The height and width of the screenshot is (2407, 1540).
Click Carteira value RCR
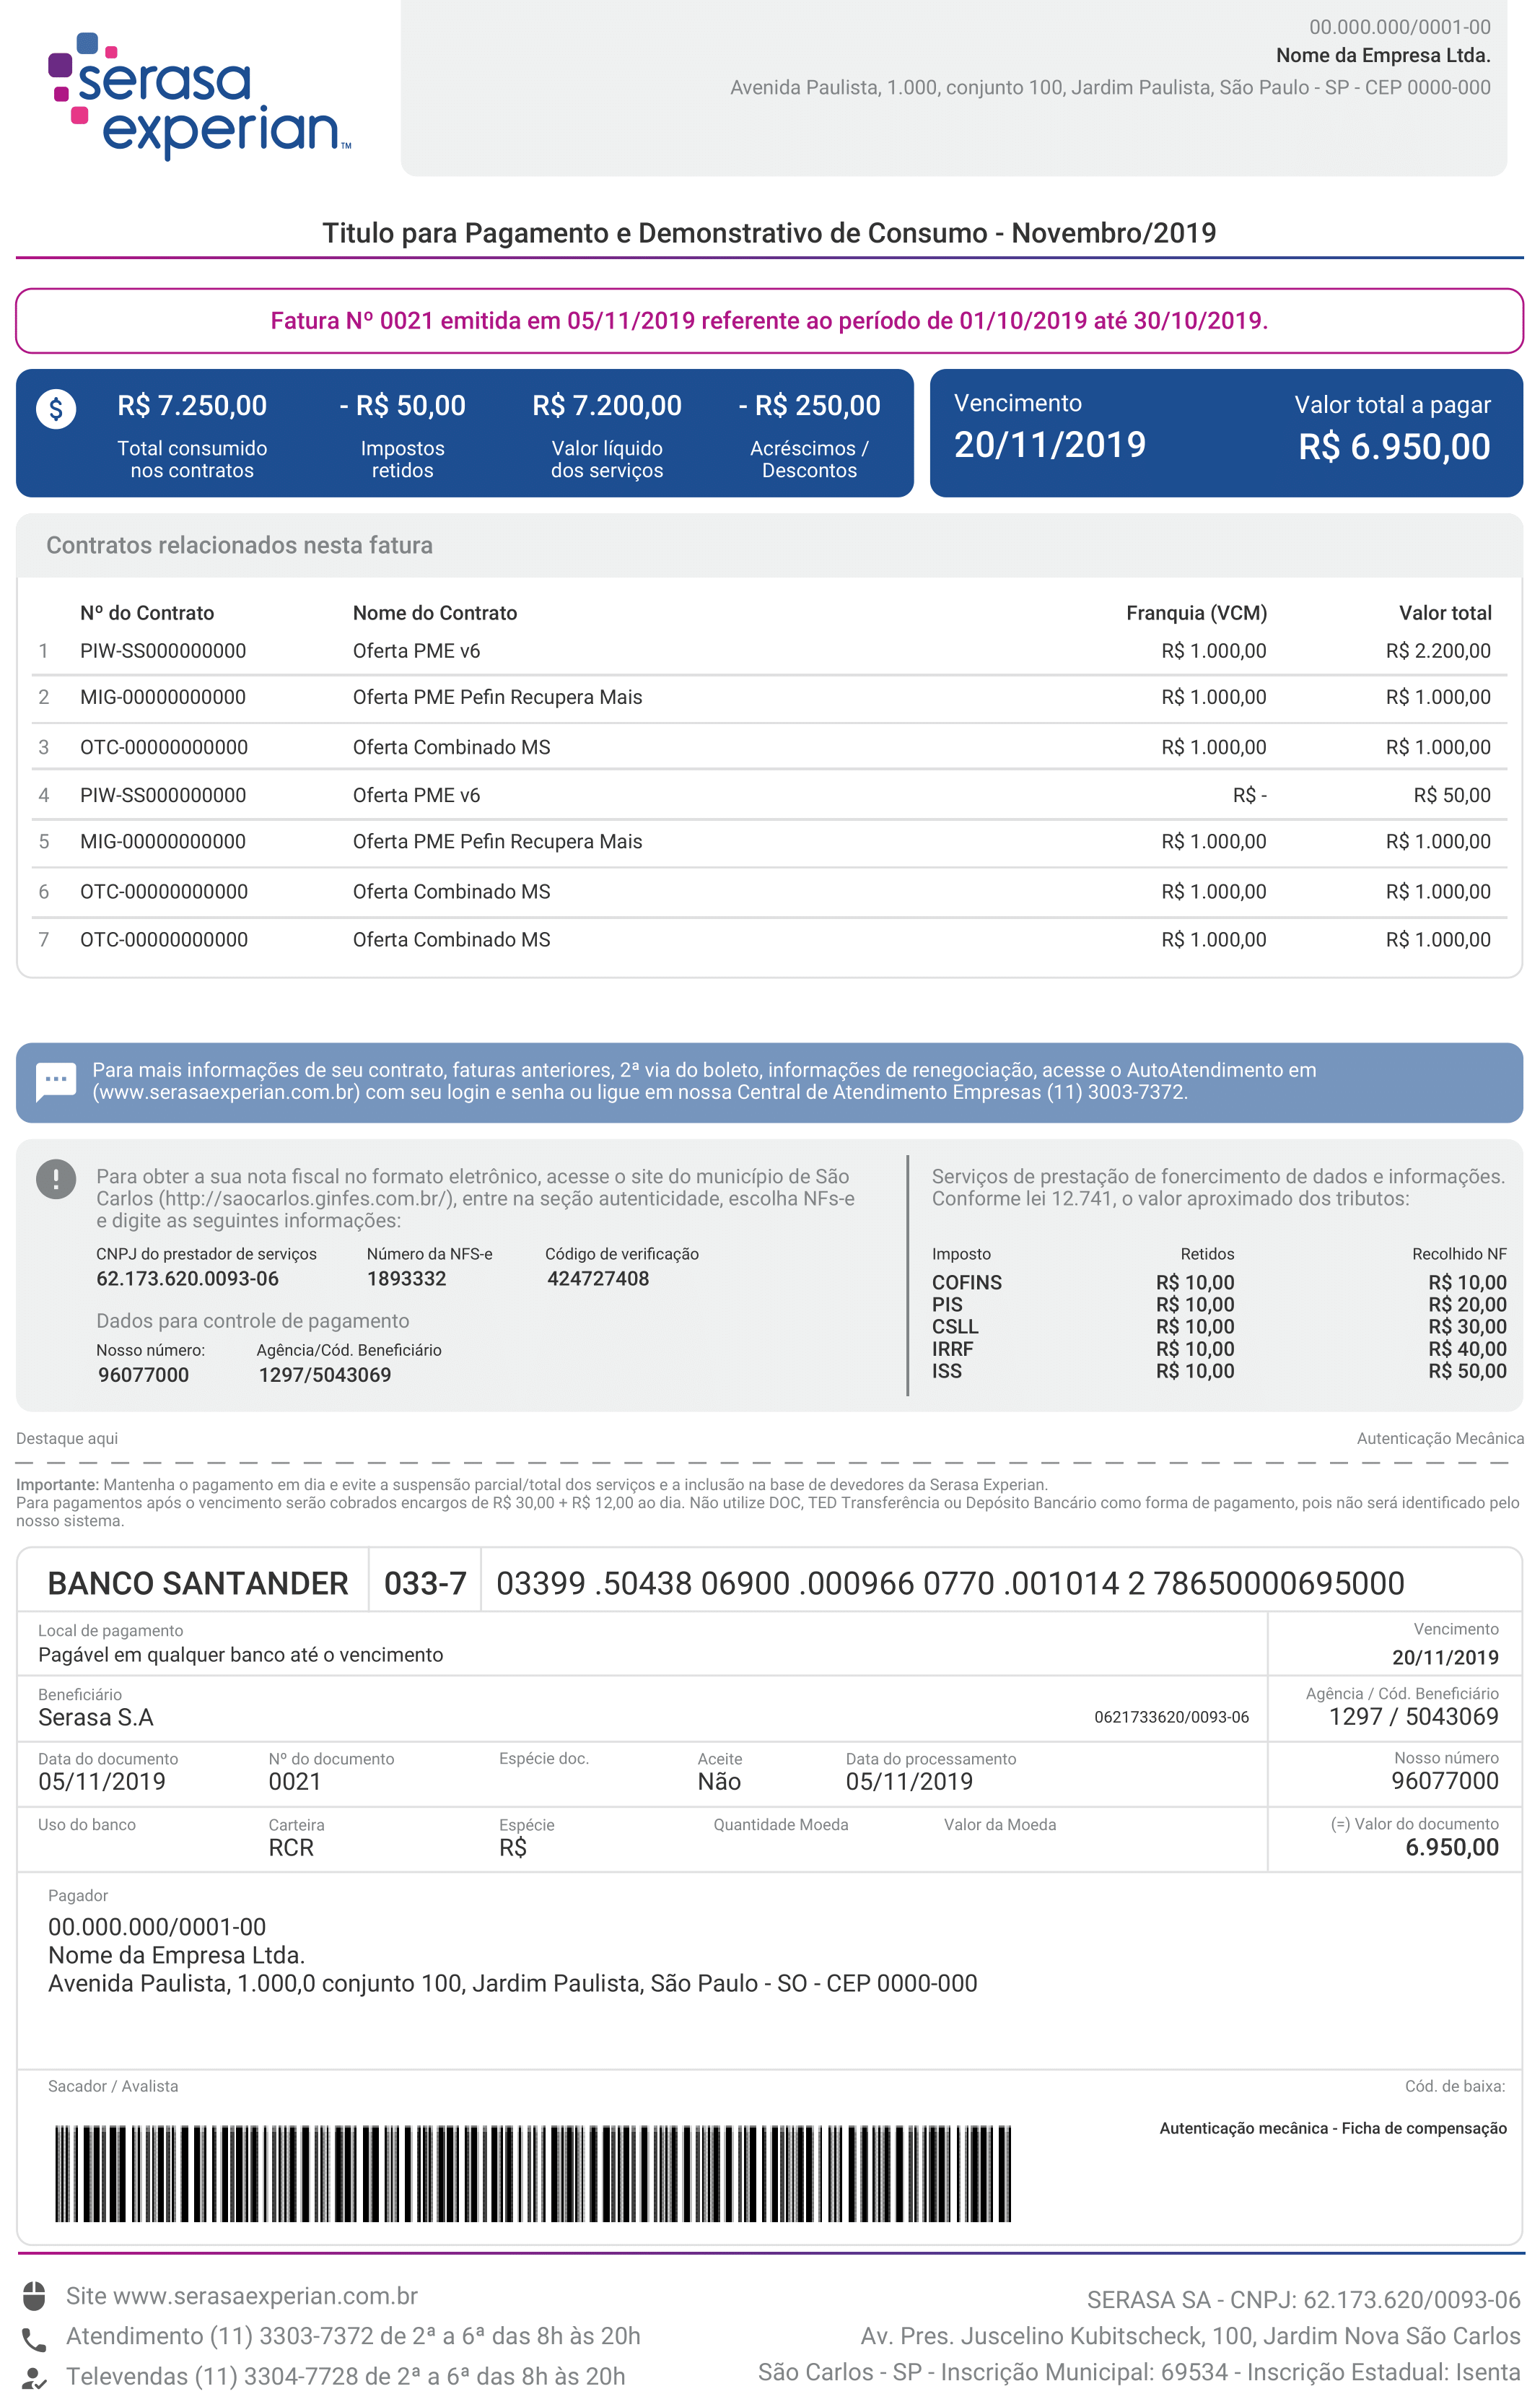click(291, 1847)
